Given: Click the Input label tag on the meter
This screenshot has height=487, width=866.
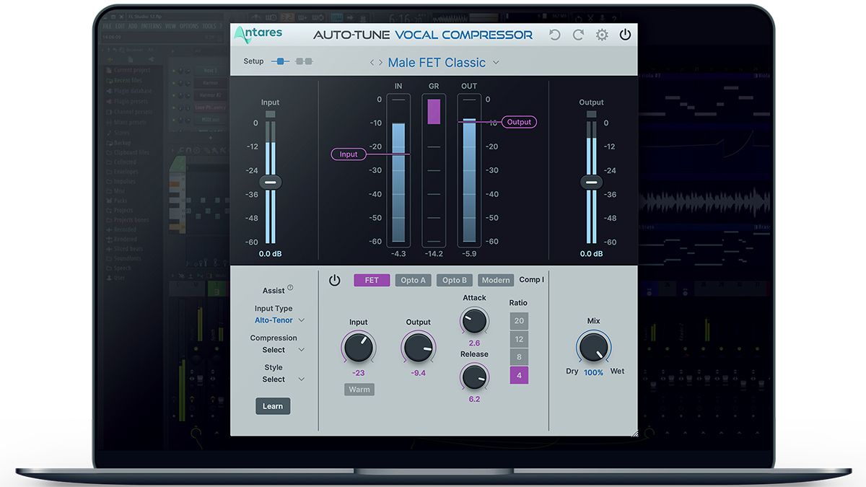Looking at the screenshot, I should point(349,154).
